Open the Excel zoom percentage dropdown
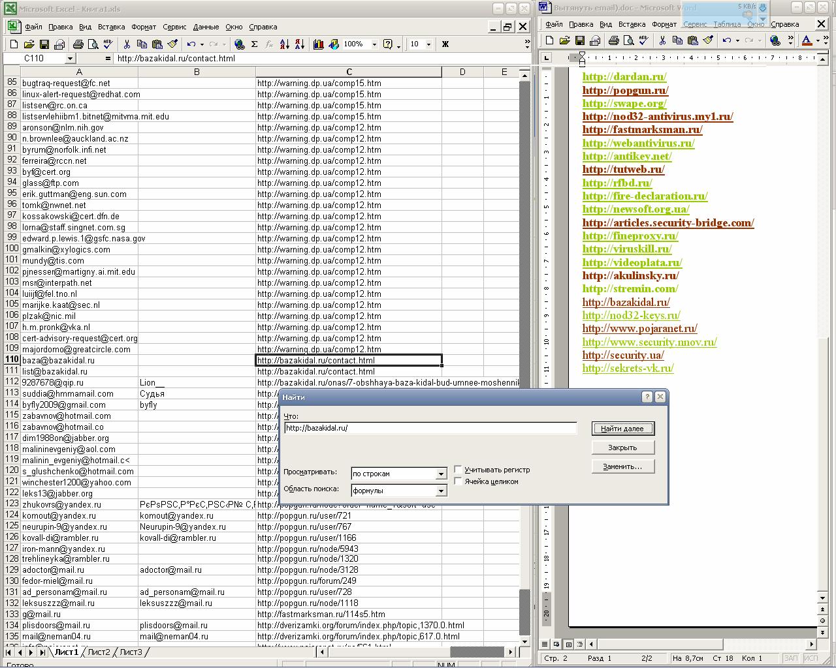The height and width of the screenshot is (668, 836). (x=374, y=44)
